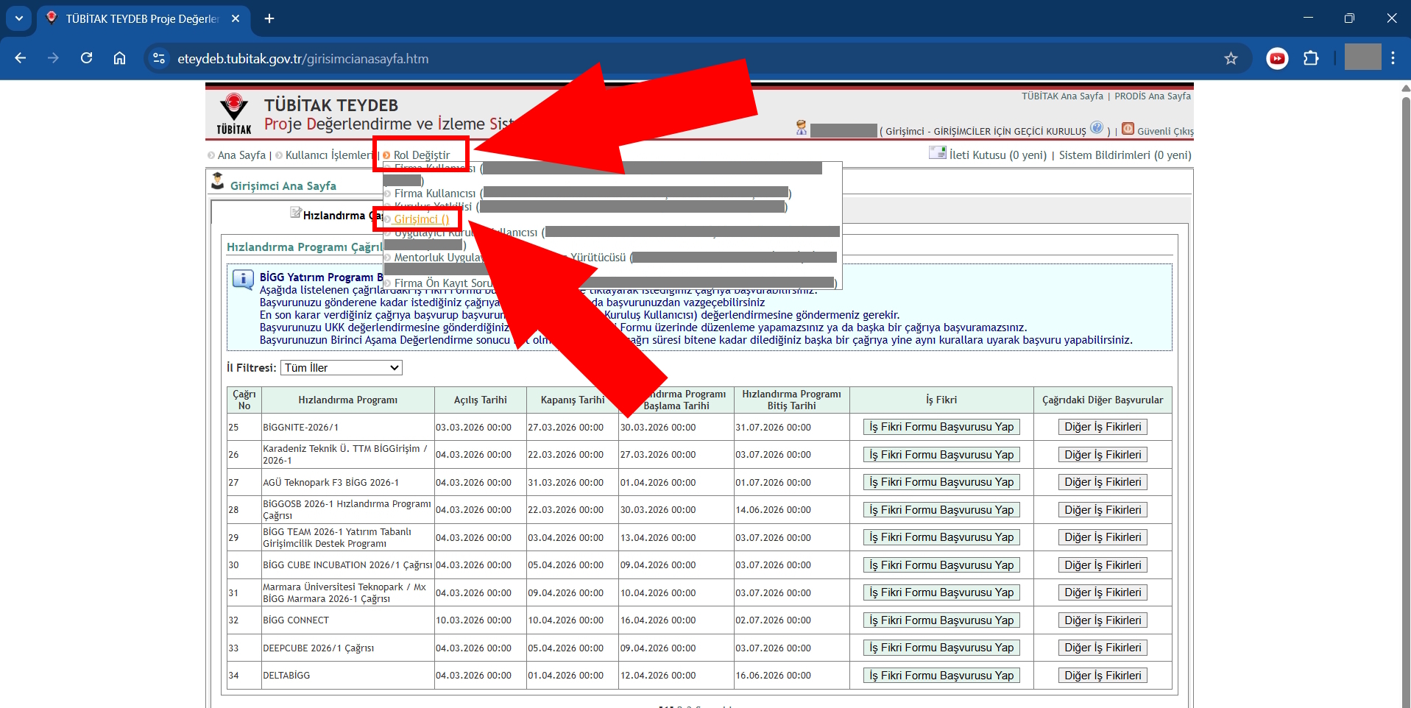This screenshot has width=1411, height=708.
Task: Open Kullanıcı İşlemleri menu
Action: 328,155
